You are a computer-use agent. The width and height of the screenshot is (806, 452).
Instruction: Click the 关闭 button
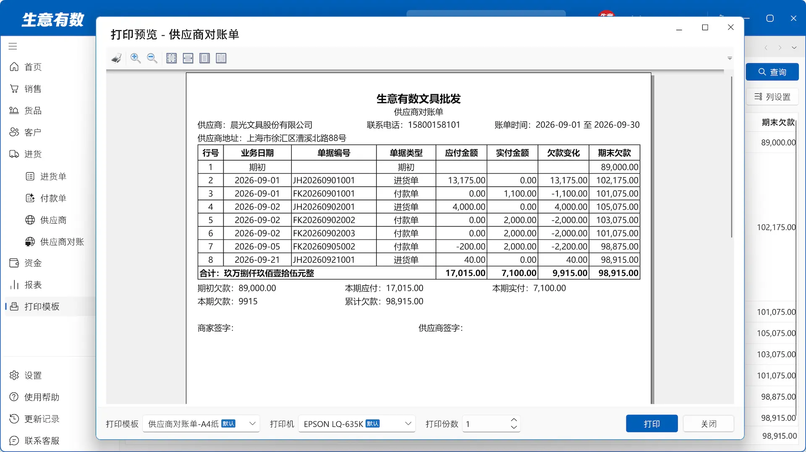coord(709,424)
